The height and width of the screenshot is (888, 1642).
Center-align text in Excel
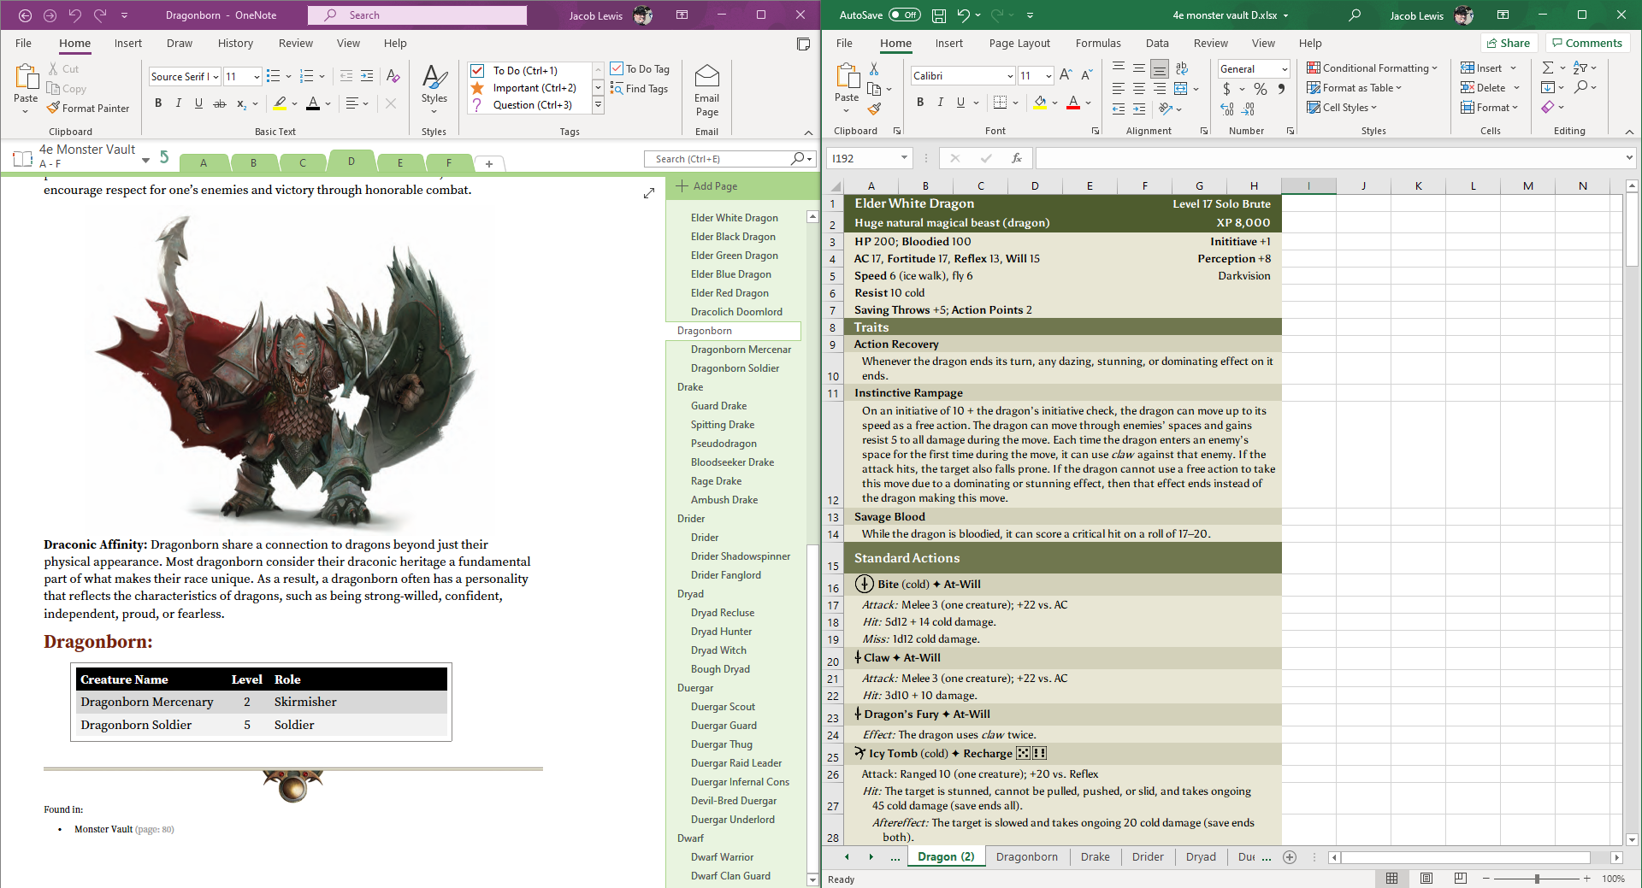(x=1139, y=89)
